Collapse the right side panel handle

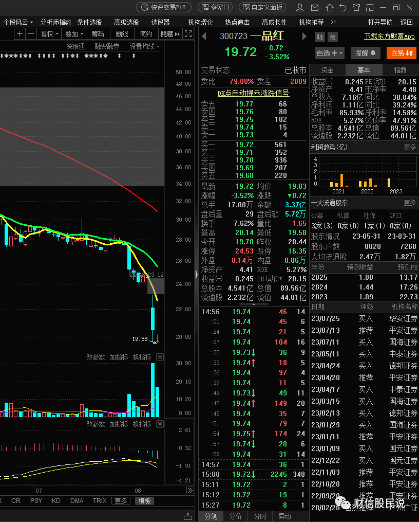click(x=196, y=274)
